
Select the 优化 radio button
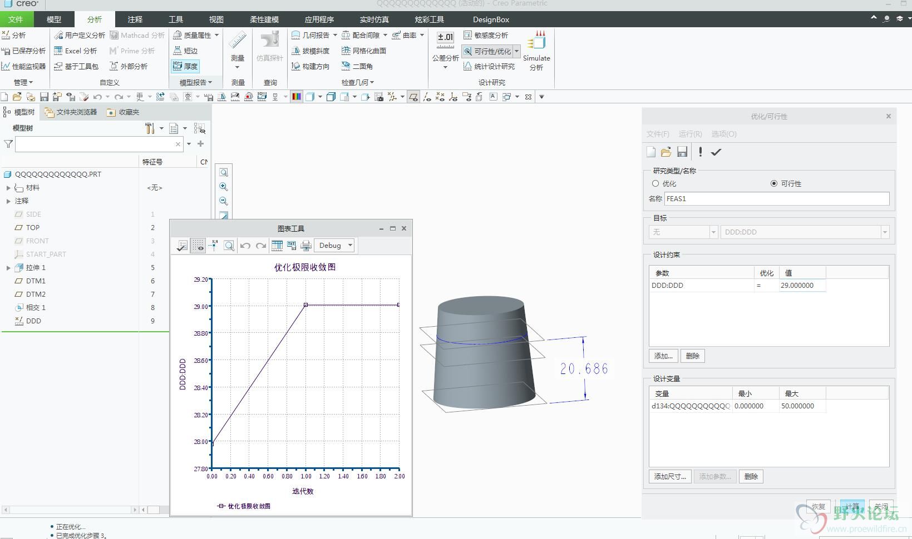click(655, 183)
